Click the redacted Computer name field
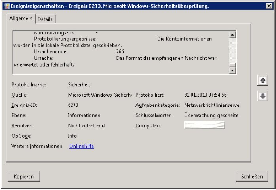 tap(204, 125)
